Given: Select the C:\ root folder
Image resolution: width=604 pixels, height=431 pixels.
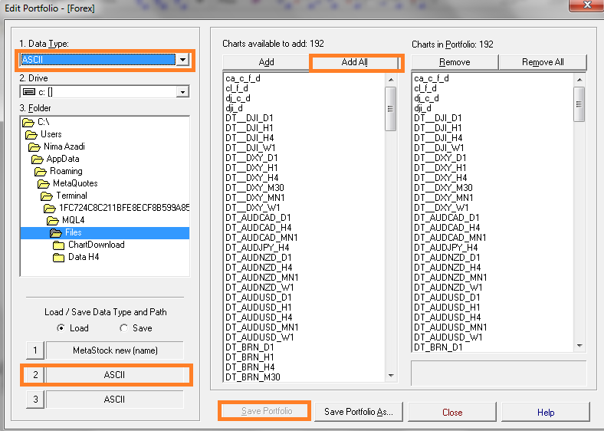Looking at the screenshot, I should 36,122.
